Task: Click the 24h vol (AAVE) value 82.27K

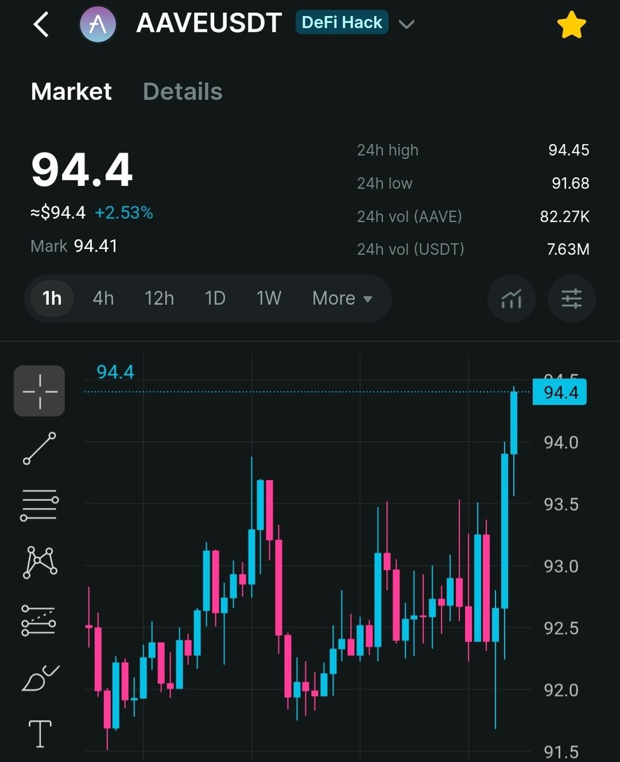Action: [x=565, y=217]
